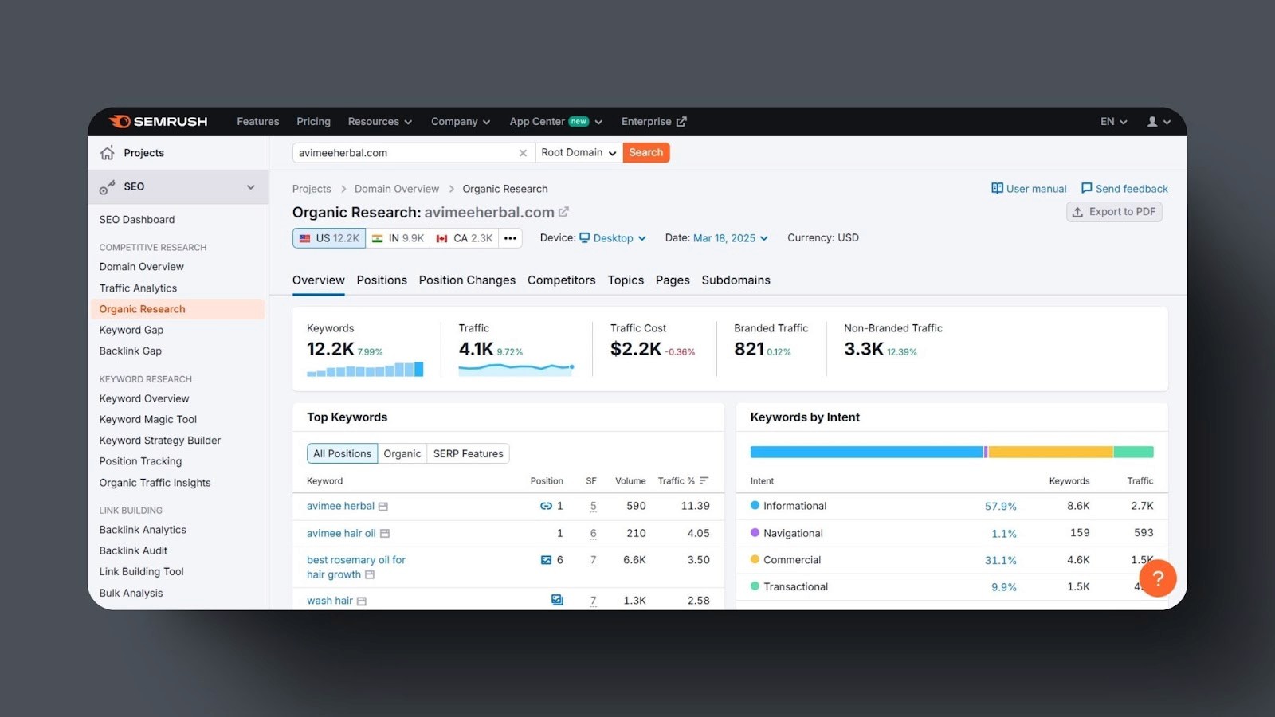Click Pricing in the top navigation
This screenshot has height=717, width=1275.
tap(313, 122)
